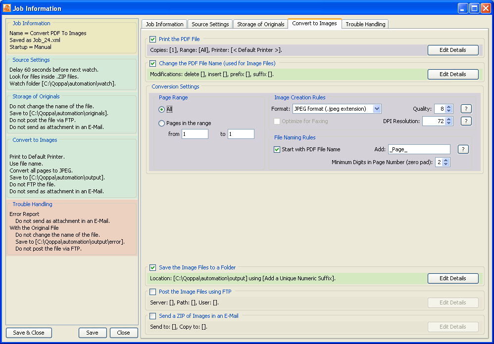Click the page range 'from' input field
This screenshot has width=494, height=344.
tap(195, 134)
